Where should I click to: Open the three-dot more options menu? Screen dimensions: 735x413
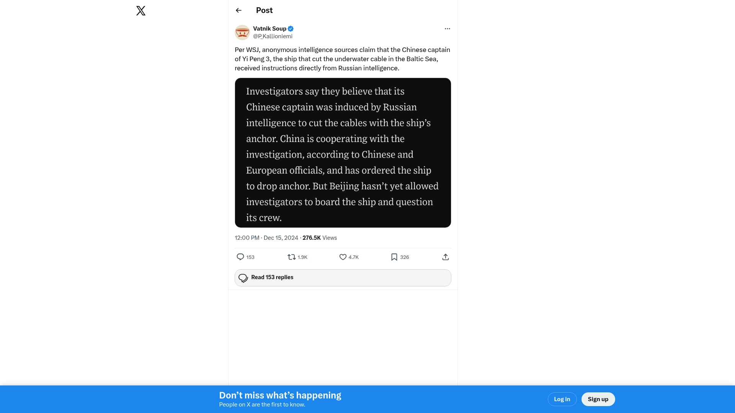click(448, 29)
